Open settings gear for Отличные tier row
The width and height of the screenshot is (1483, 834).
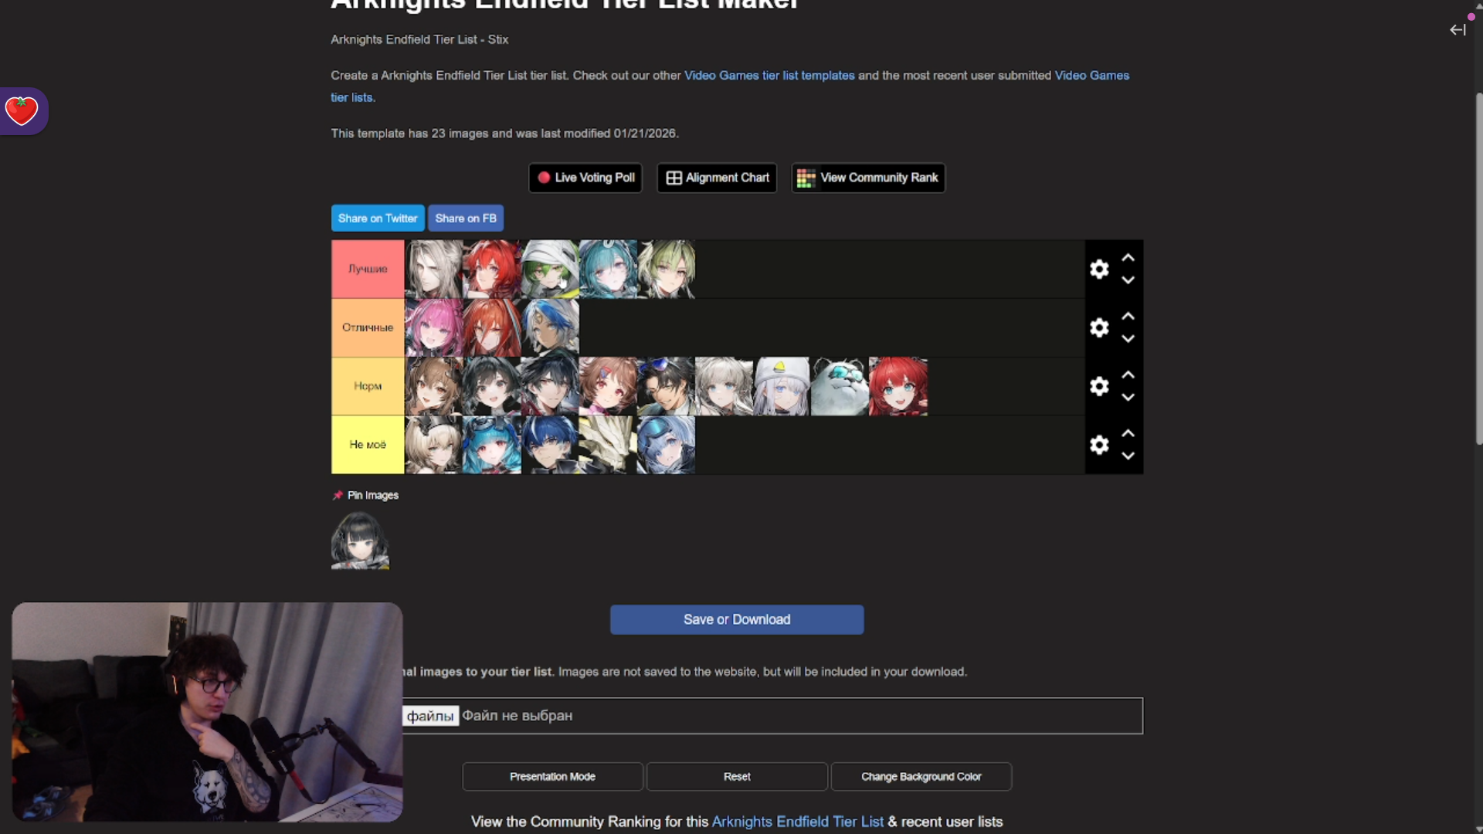pyautogui.click(x=1099, y=327)
